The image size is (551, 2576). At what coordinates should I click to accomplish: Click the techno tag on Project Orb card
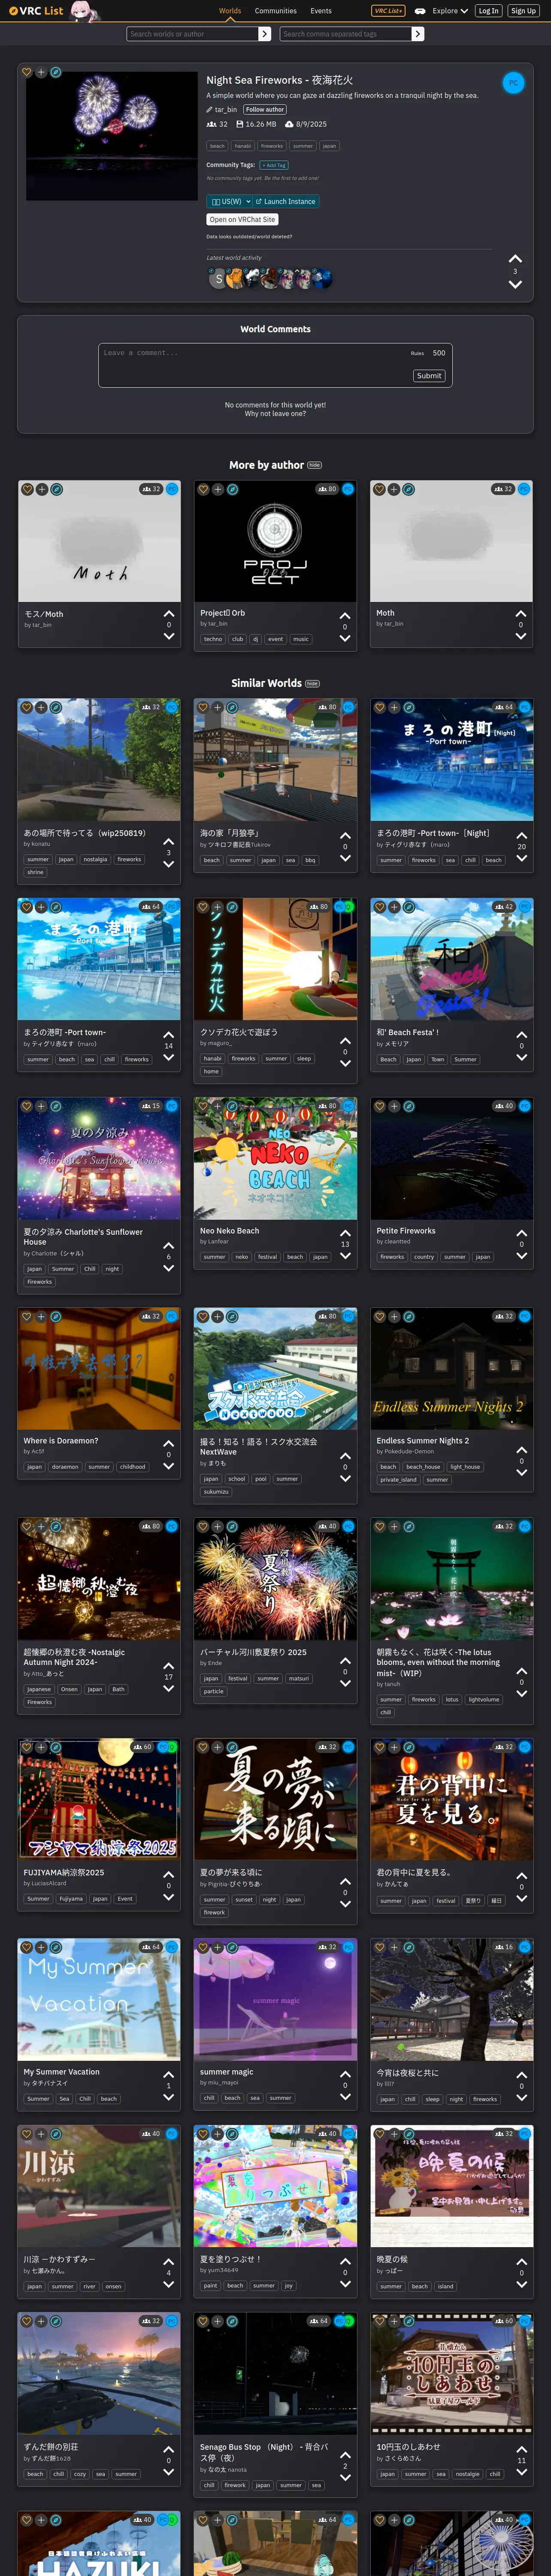tap(213, 639)
